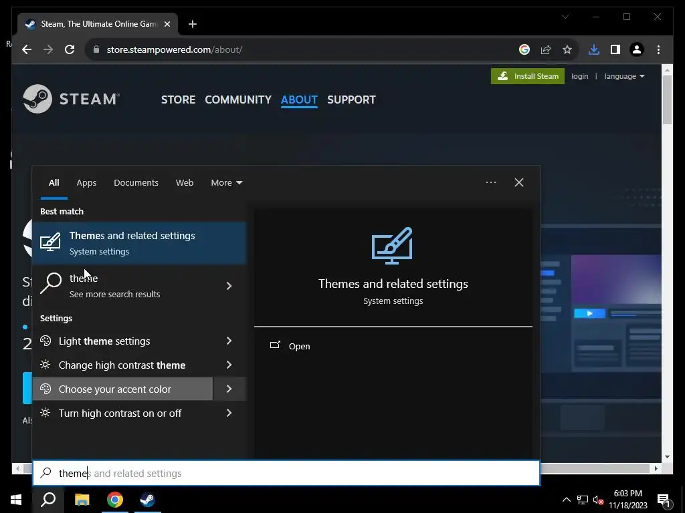Expand the More search filters dropdown
The height and width of the screenshot is (513, 685).
226,183
